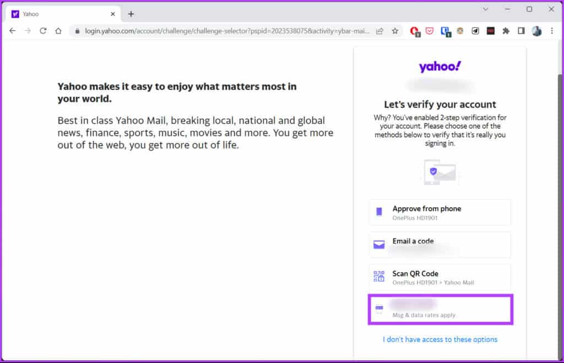The image size is (564, 363).
Task: Choose the text message option with data rates
Action: 440,310
